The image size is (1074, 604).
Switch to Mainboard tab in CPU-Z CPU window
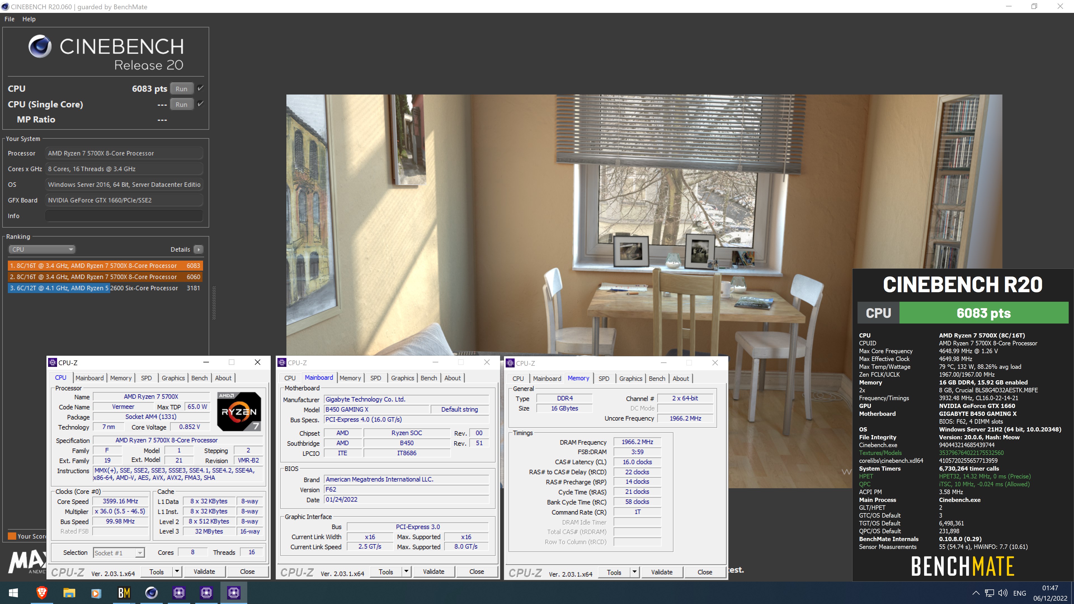coord(89,378)
